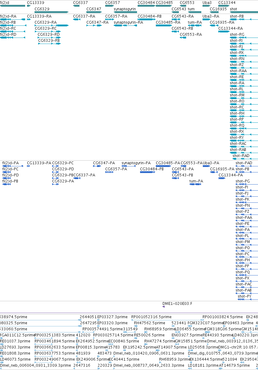Select the CG6543-RB transcript label
Image resolution: width=258 pixels, height=370 pixels.
point(182,28)
